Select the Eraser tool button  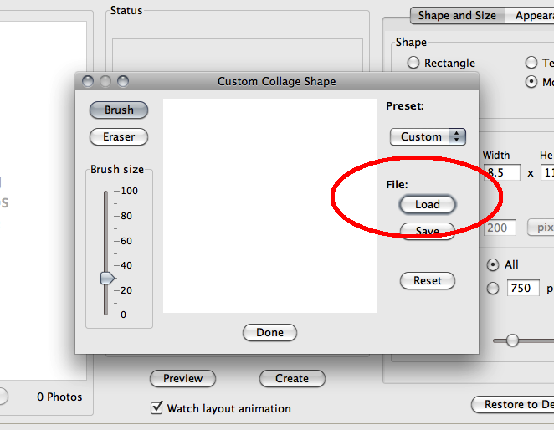tap(119, 136)
